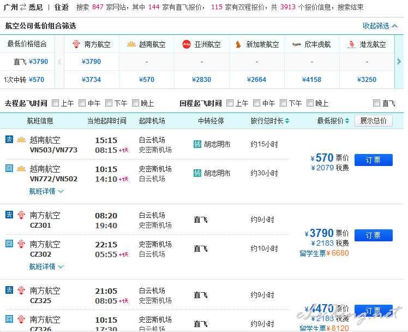Click the Tigerair logo next to 欣丰虎航
Viewport: 408px width, 332px height.
(296, 44)
